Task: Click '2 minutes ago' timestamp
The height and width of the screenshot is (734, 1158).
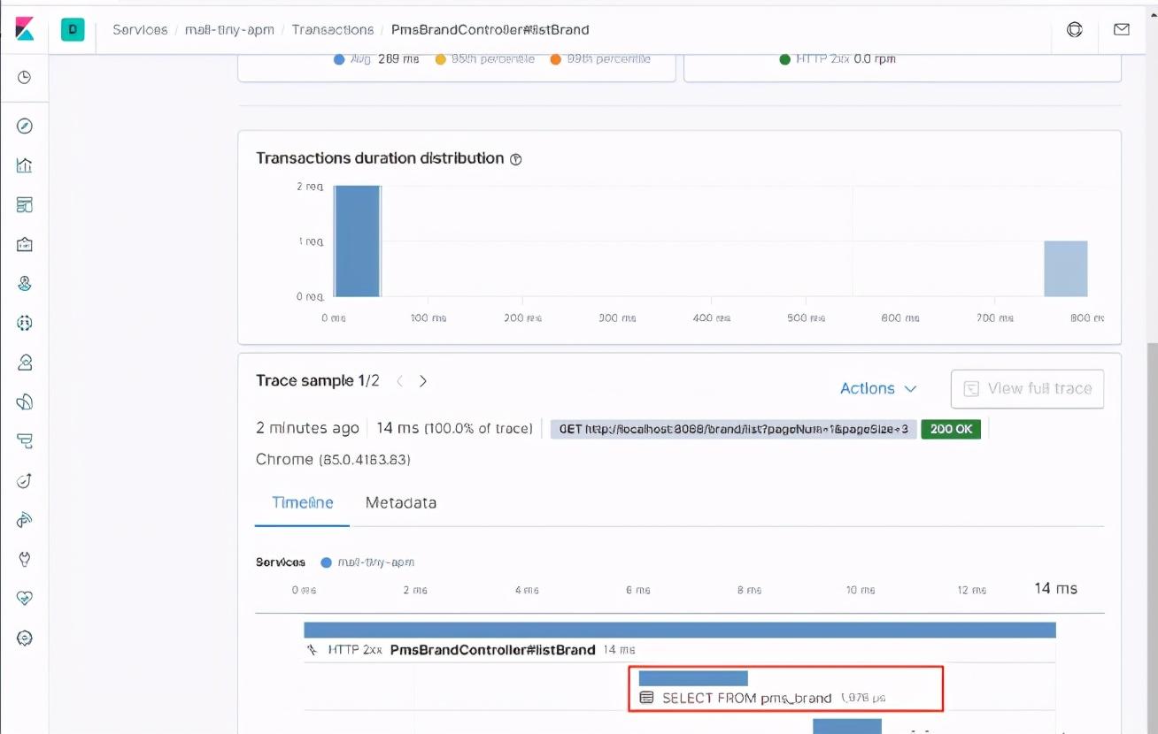Action: click(x=307, y=428)
